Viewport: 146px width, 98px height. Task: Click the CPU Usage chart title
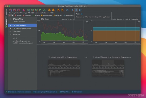45,19
